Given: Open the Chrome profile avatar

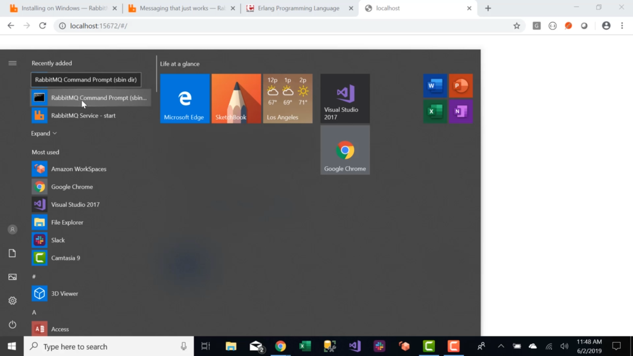Looking at the screenshot, I should click(x=606, y=26).
